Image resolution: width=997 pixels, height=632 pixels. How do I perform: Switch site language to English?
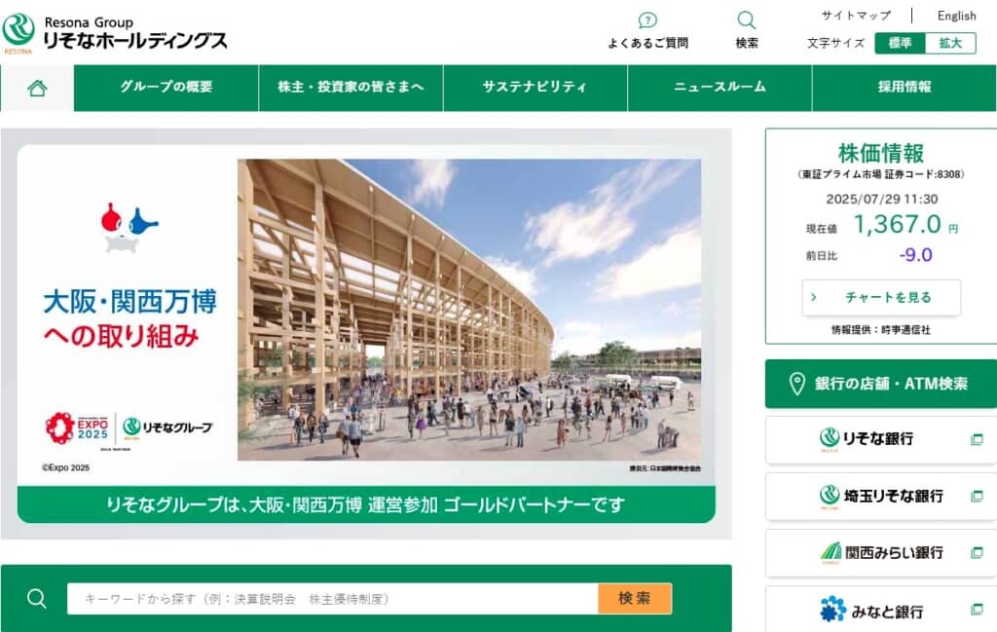click(956, 16)
